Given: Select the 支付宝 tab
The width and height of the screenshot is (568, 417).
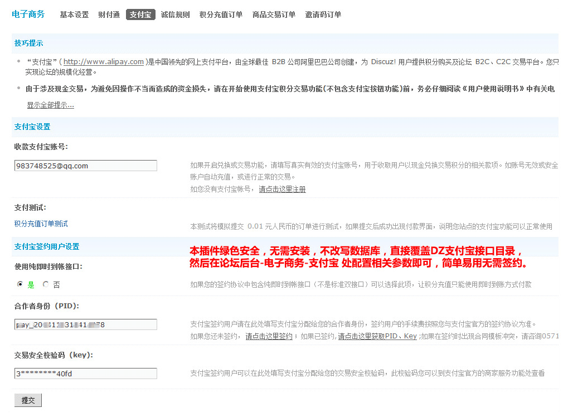Looking at the screenshot, I should 140,14.
